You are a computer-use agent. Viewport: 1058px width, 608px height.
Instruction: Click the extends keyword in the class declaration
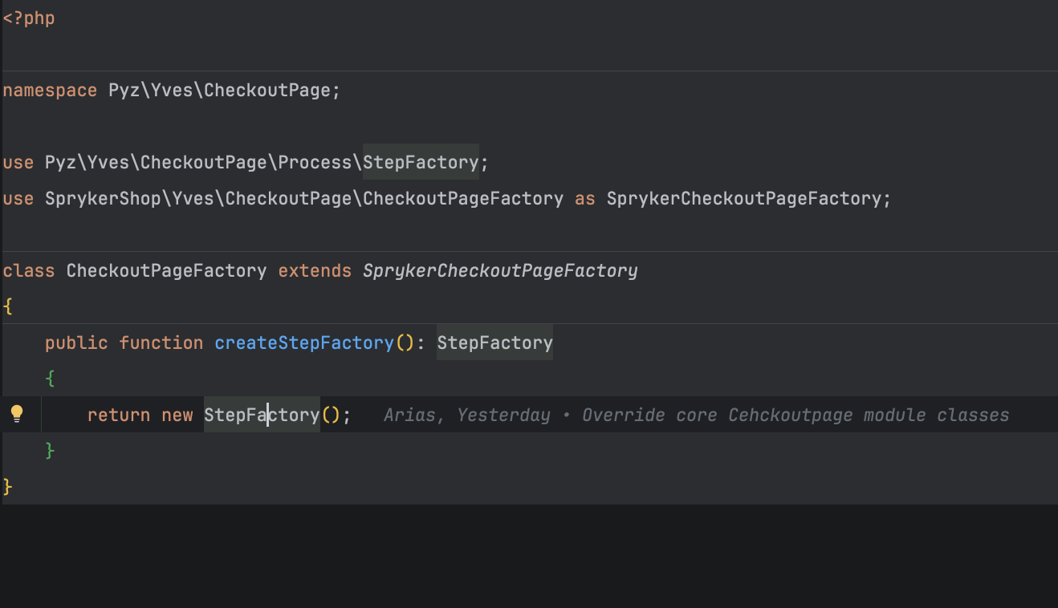pyautogui.click(x=314, y=270)
